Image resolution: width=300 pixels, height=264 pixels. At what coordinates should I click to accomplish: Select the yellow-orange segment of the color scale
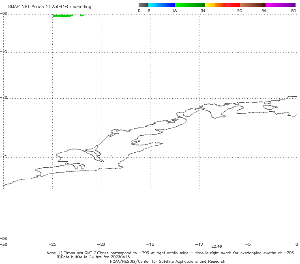coord(215,5)
